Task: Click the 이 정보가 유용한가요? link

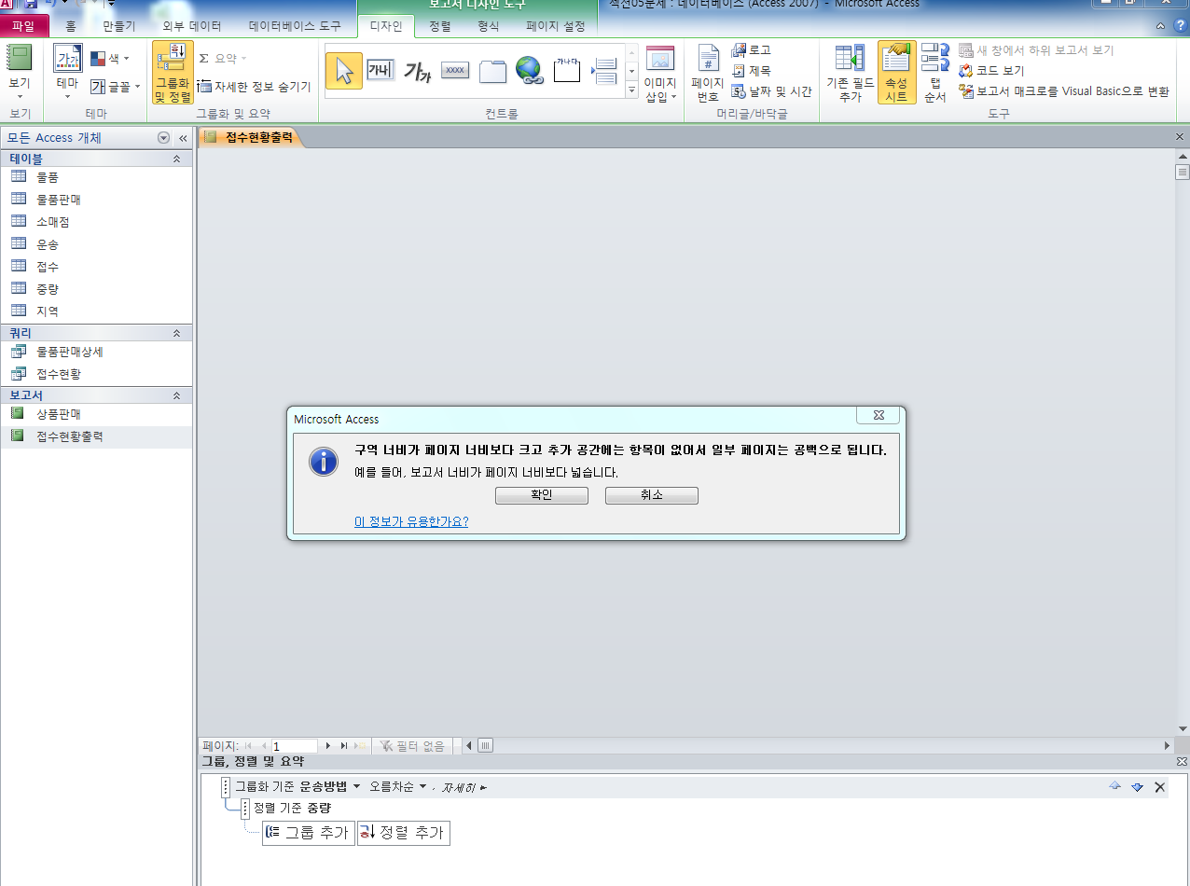Action: pos(411,521)
